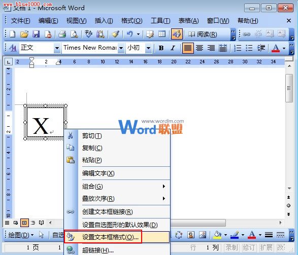
Task: Open the font size dropdown showing 小初
Action: 148,48
